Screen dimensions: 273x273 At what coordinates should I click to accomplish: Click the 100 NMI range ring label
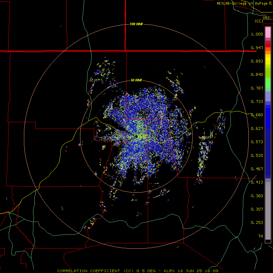click(136, 24)
